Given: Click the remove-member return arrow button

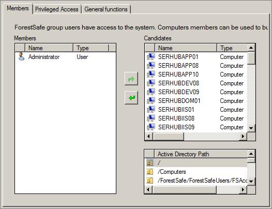Looking at the screenshot, I should [131, 98].
